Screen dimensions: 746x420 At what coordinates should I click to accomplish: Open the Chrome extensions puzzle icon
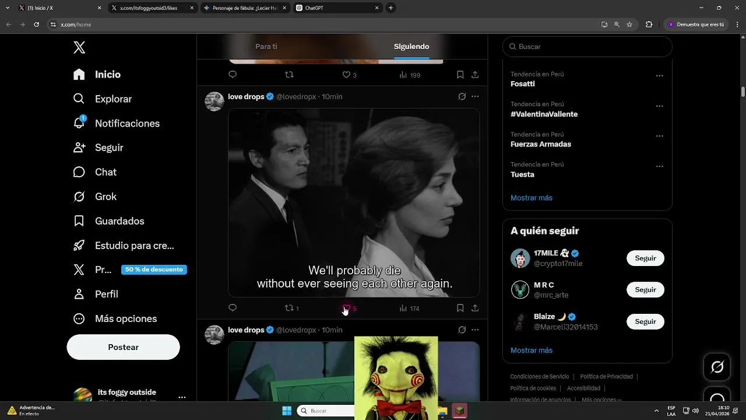649,24
